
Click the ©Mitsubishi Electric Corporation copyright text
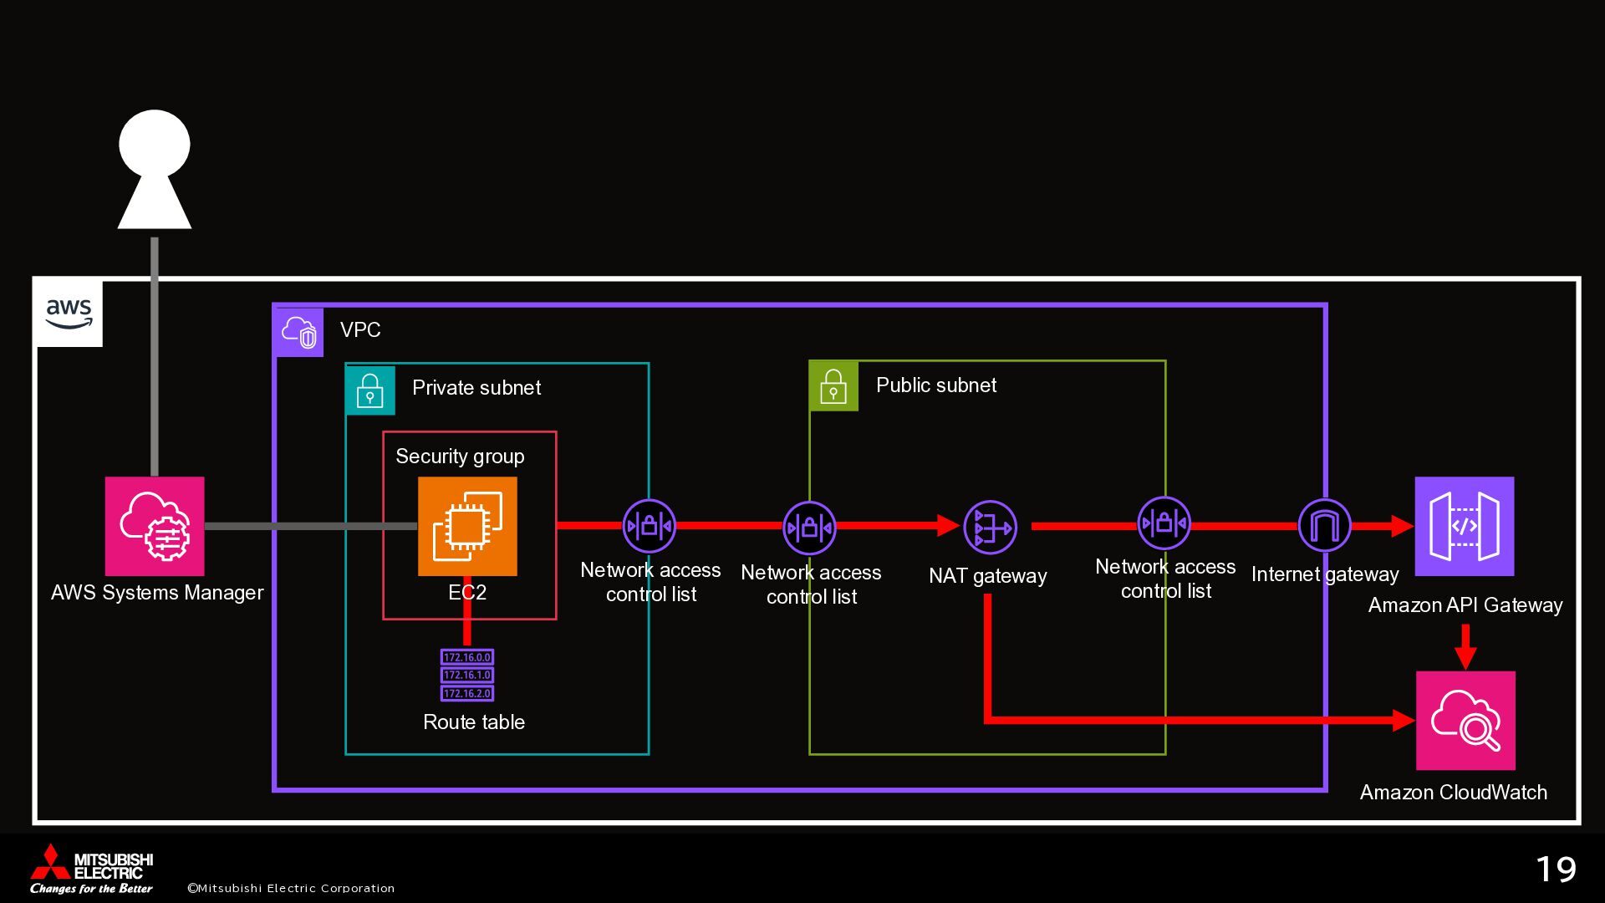click(291, 888)
